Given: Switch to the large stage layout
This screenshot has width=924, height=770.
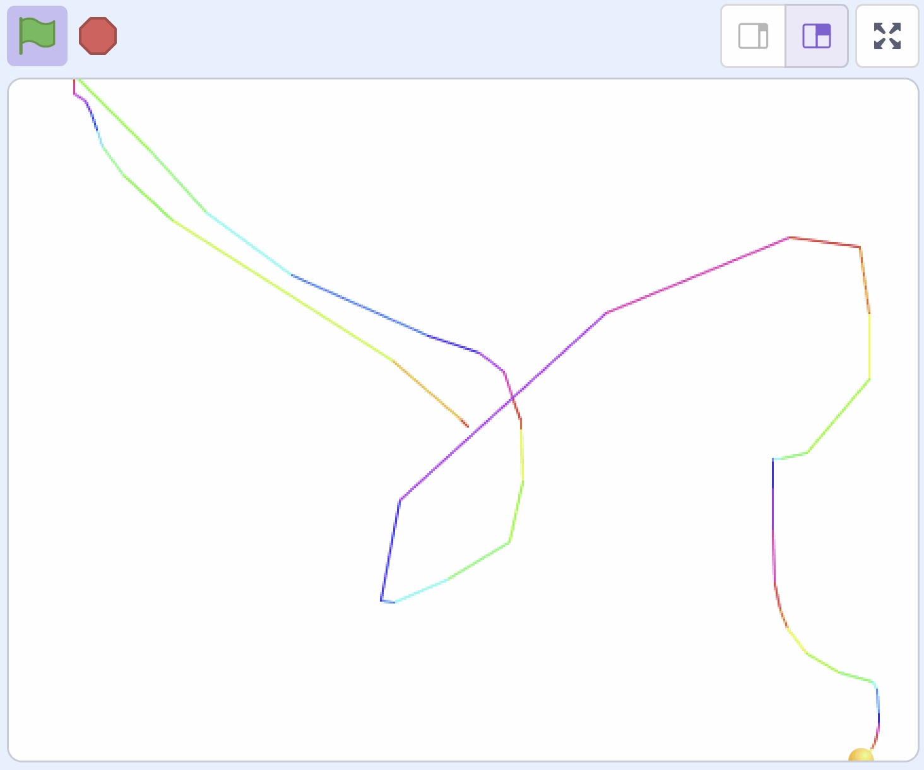Looking at the screenshot, I should coord(817,36).
